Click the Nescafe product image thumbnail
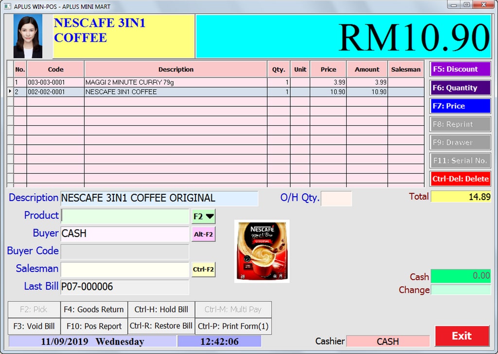 [262, 251]
